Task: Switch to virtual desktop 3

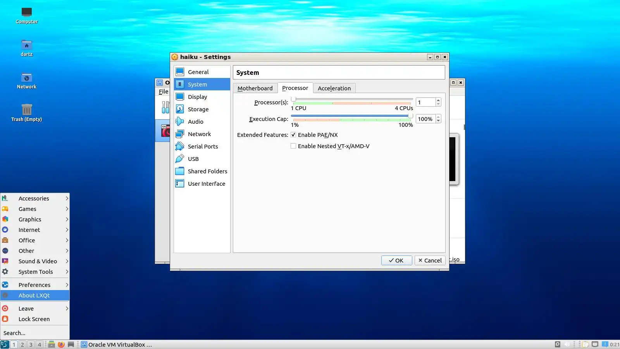Action: [31, 344]
